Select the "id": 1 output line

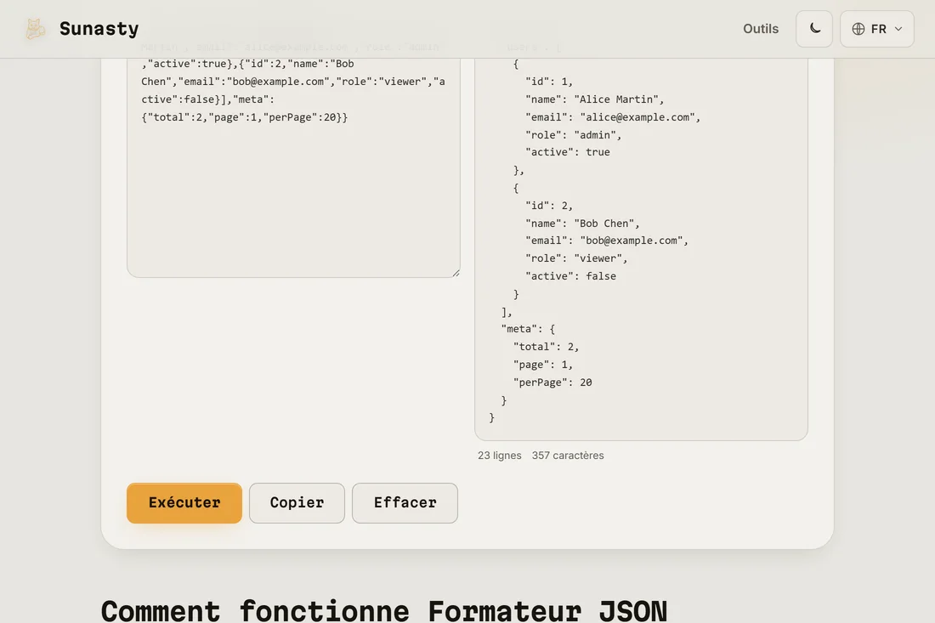[x=548, y=82]
